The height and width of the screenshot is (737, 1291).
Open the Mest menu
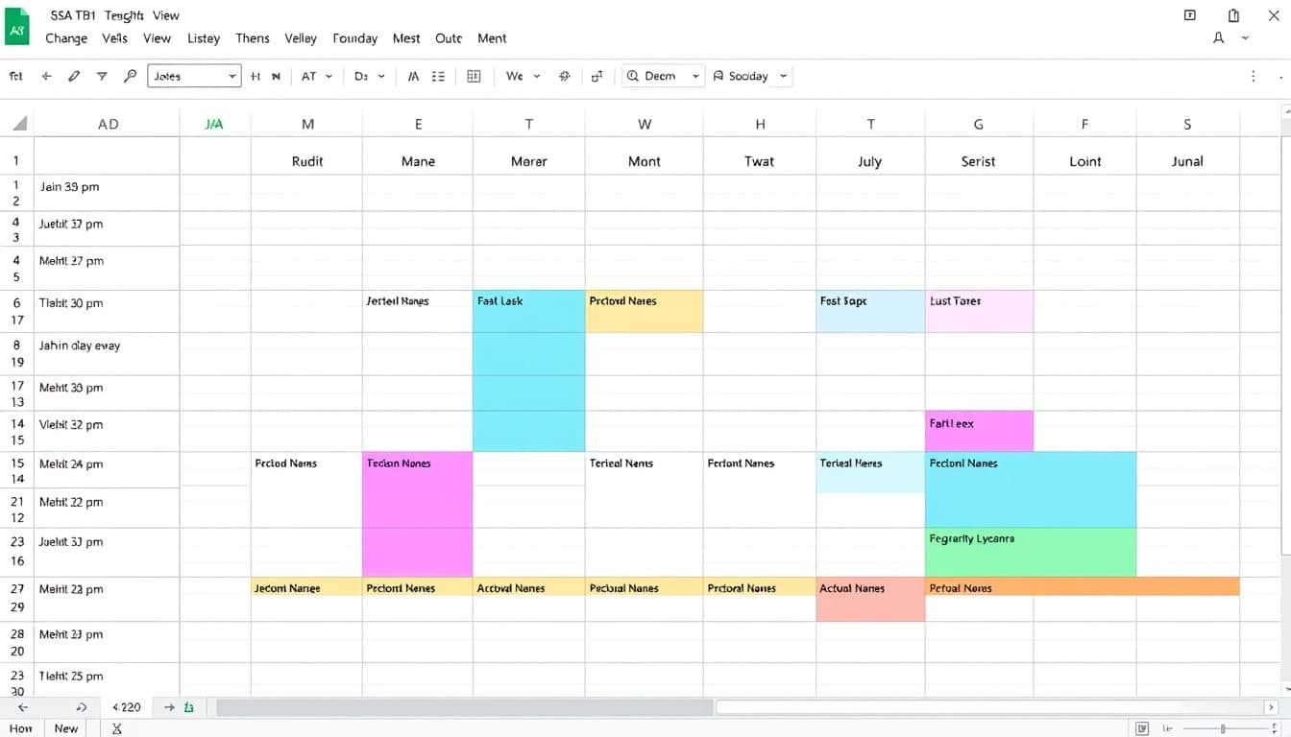(x=406, y=38)
